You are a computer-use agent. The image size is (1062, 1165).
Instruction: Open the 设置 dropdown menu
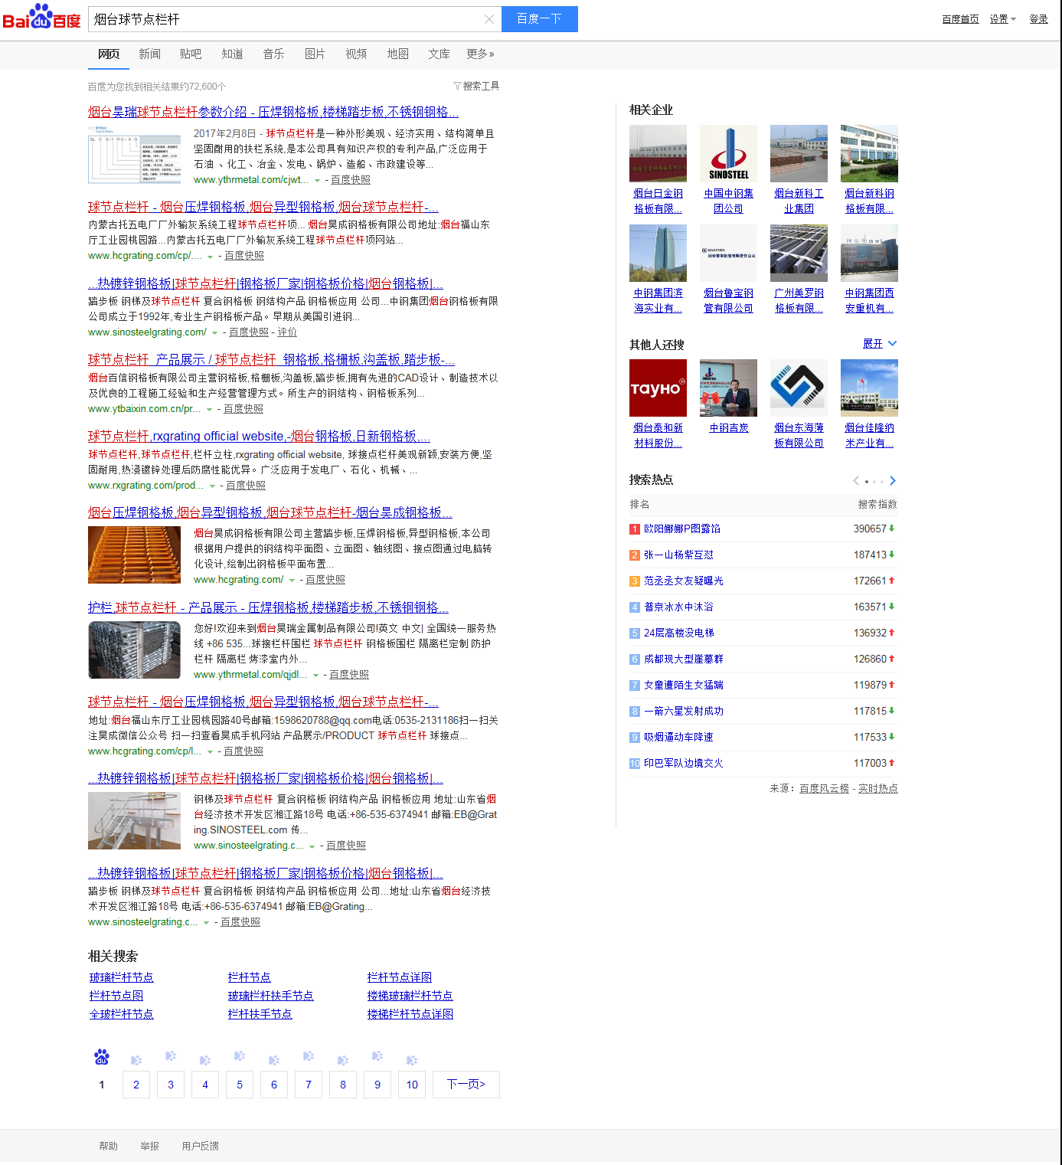coord(1002,19)
